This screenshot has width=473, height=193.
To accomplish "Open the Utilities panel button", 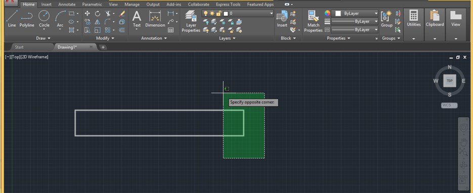I will coord(414,25).
